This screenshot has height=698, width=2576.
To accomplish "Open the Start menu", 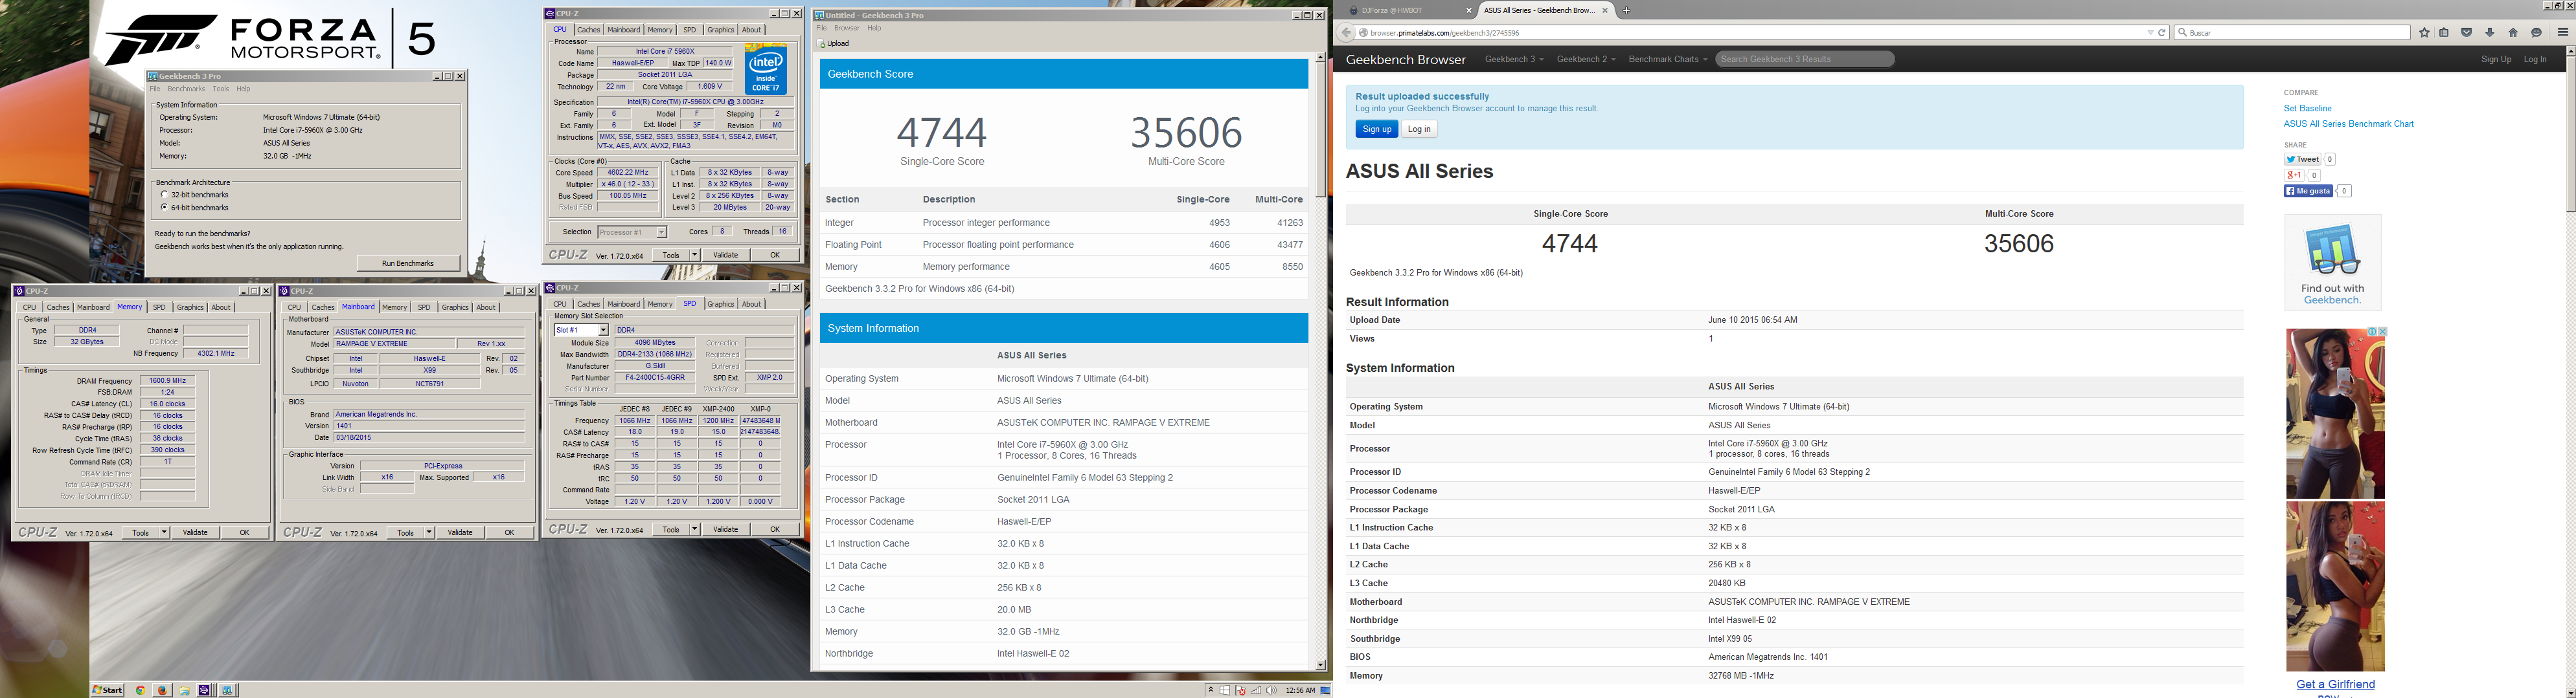I will (107, 690).
